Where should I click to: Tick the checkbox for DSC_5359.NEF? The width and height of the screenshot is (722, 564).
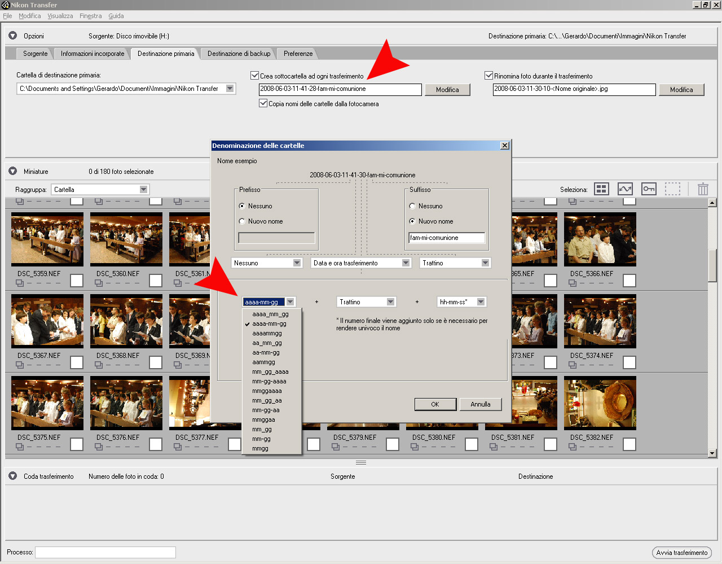click(x=77, y=281)
